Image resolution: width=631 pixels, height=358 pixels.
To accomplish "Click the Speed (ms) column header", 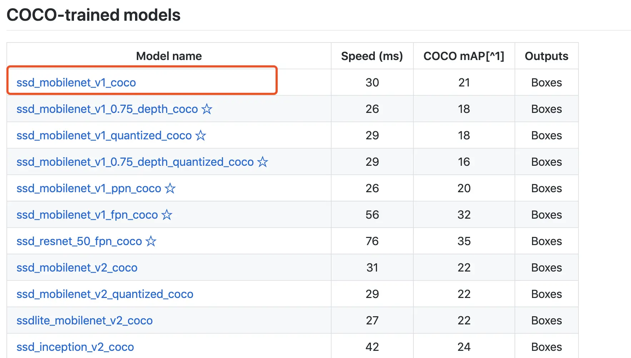I will pyautogui.click(x=372, y=56).
